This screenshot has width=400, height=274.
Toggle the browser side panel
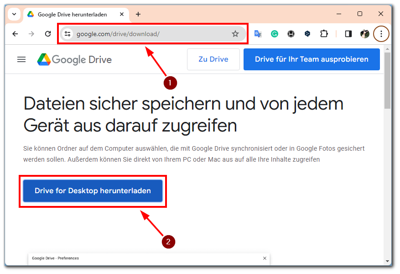[x=348, y=34]
